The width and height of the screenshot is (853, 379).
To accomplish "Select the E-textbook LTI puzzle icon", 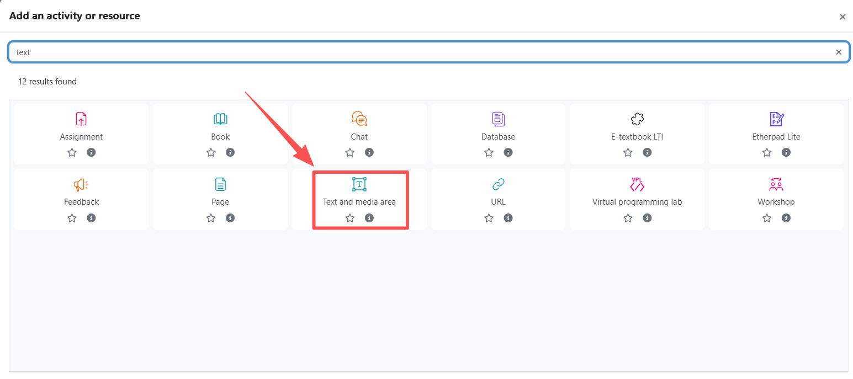I will [x=637, y=119].
